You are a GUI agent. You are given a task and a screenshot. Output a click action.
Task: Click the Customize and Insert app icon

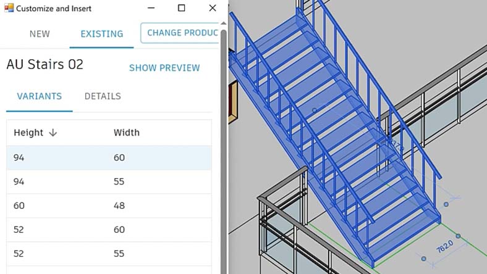[9, 8]
